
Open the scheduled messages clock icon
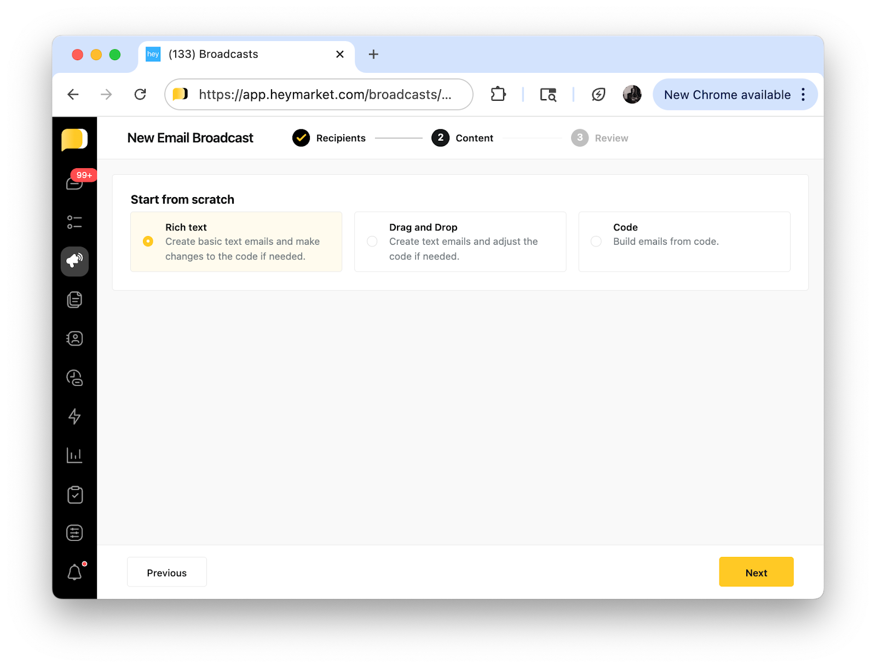pyautogui.click(x=75, y=378)
